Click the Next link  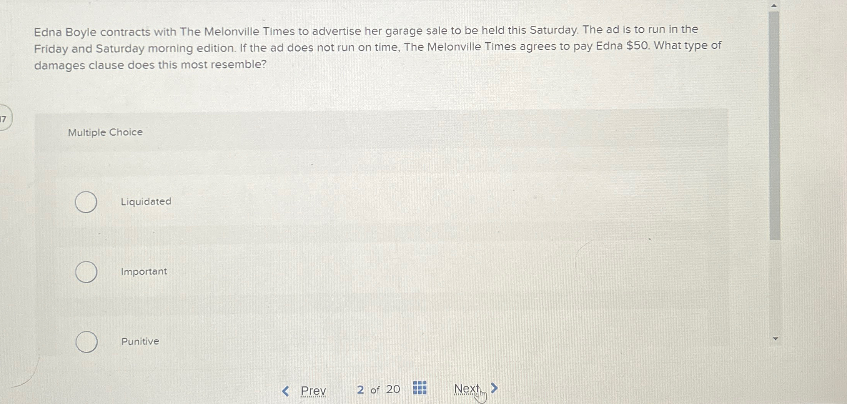[466, 389]
